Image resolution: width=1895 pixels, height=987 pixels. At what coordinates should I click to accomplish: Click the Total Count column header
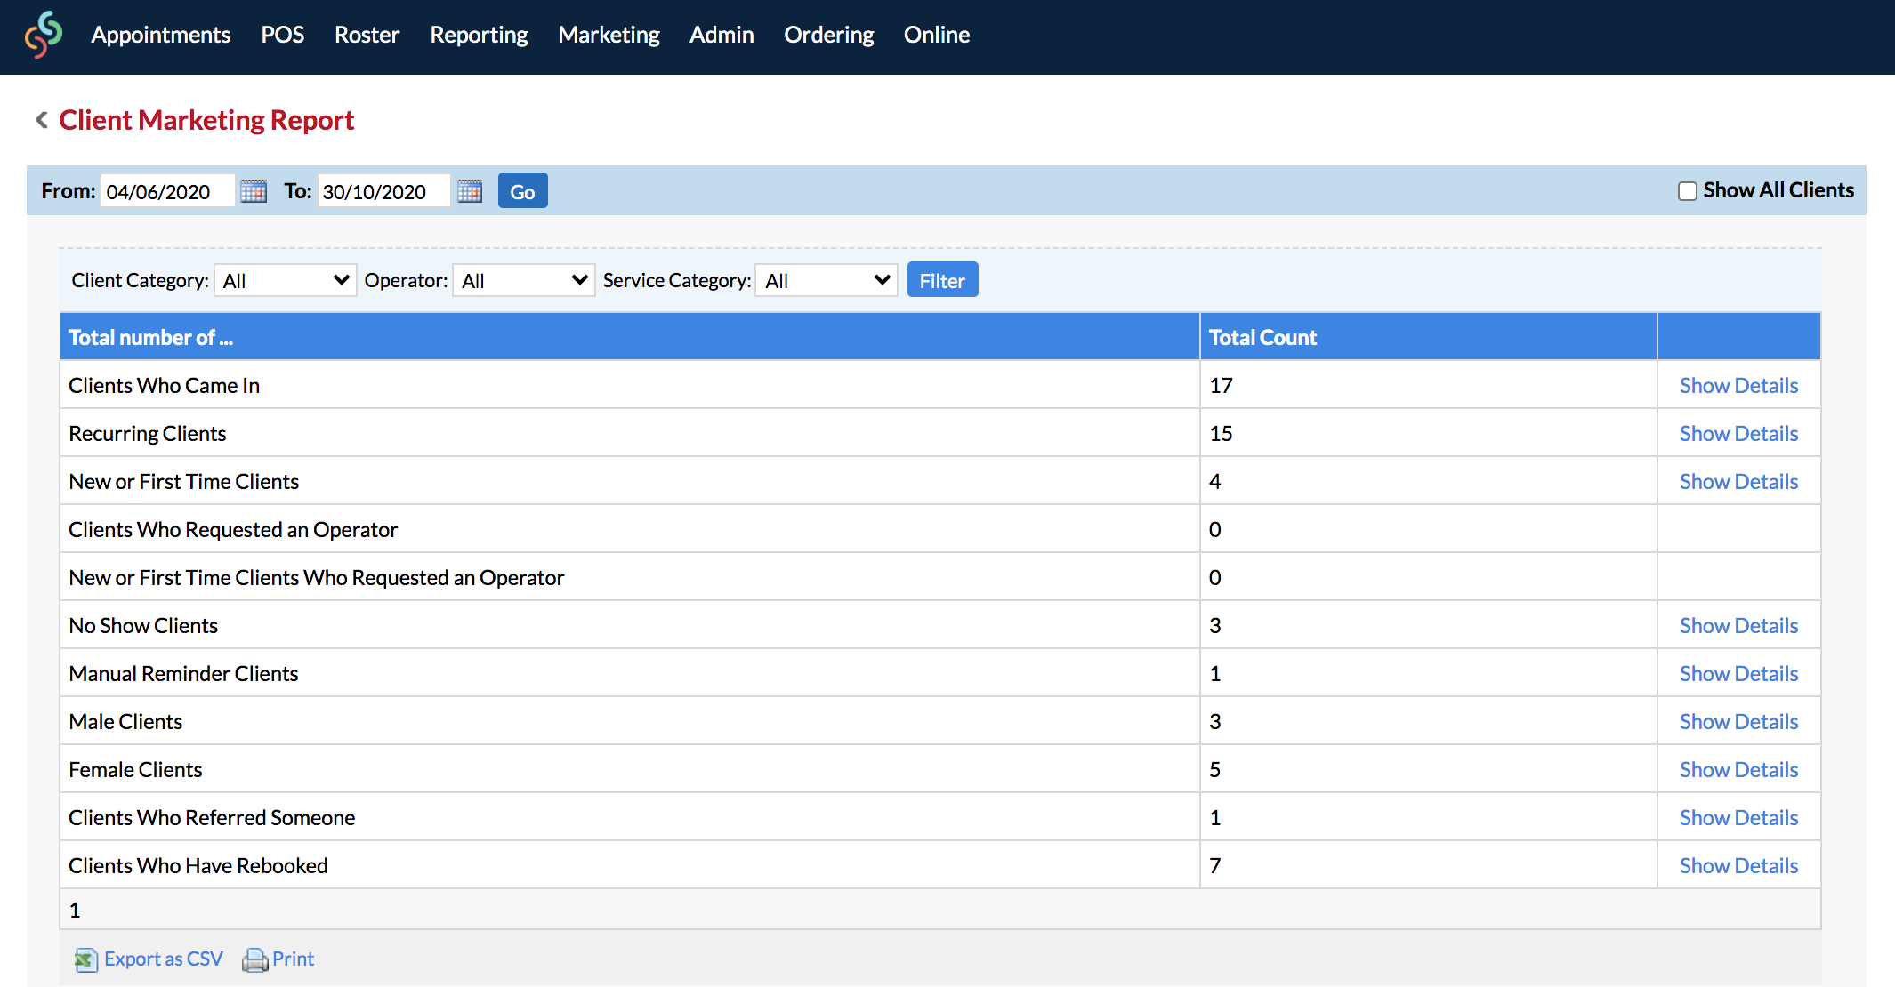pyautogui.click(x=1429, y=337)
